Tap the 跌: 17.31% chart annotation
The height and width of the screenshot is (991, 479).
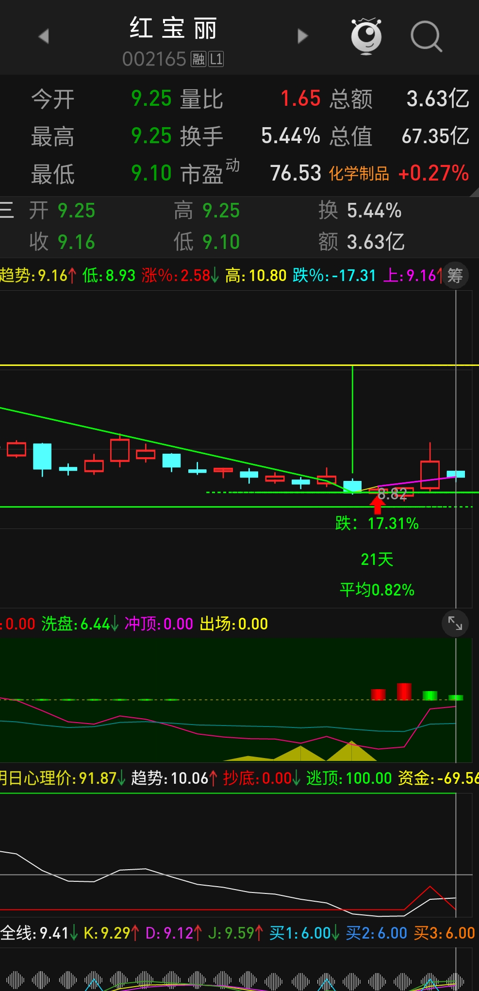[377, 523]
